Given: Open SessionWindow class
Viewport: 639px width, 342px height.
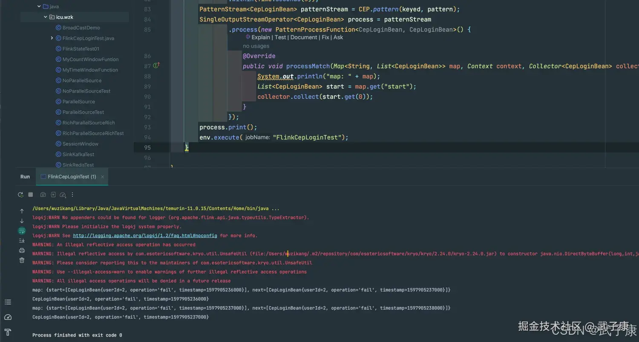Looking at the screenshot, I should (x=81, y=144).
